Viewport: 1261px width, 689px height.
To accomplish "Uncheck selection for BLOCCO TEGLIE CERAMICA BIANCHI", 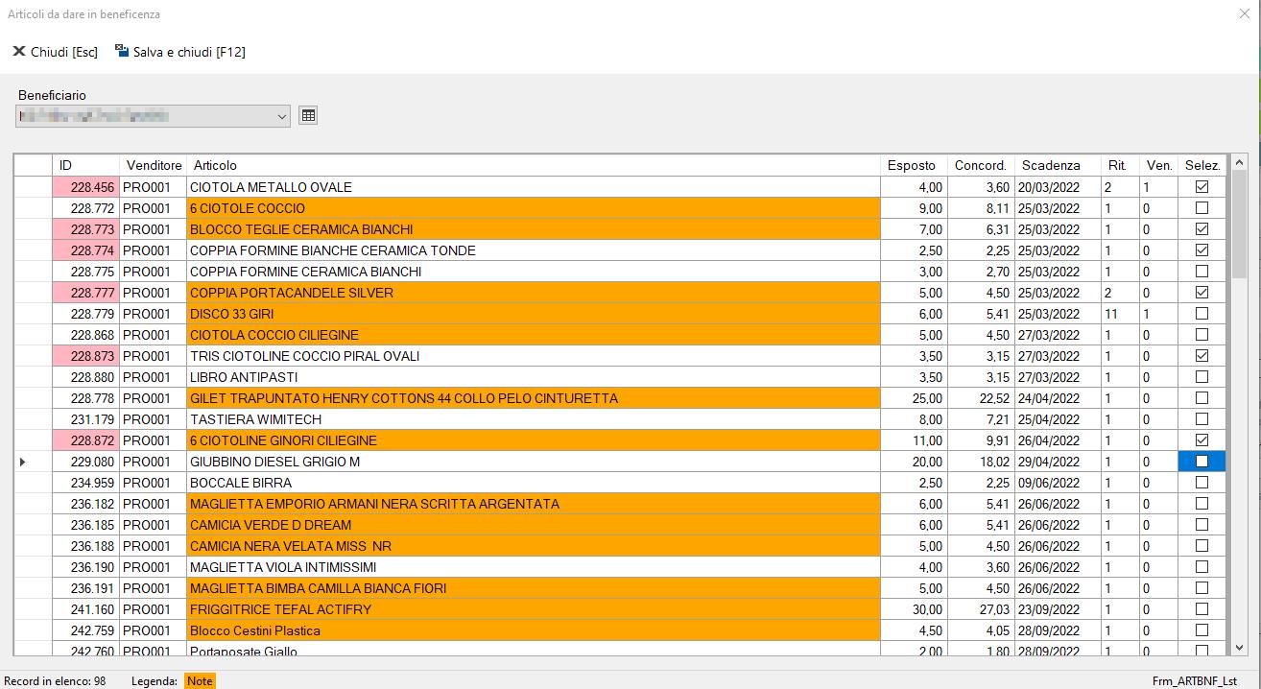I will (x=1202, y=229).
